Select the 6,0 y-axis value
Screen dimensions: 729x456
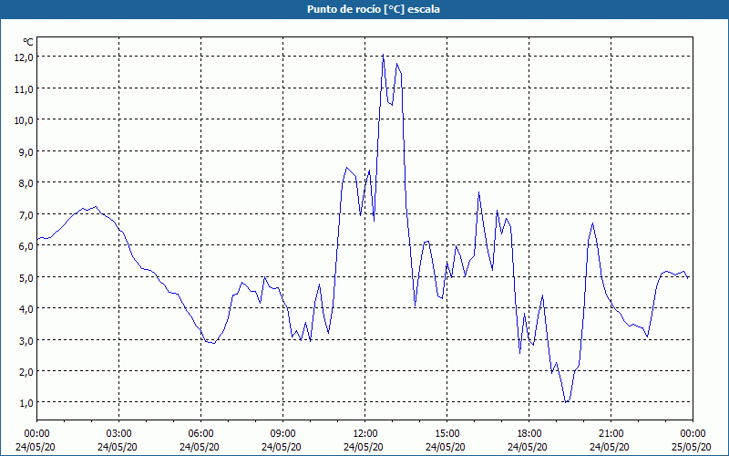tap(27, 245)
